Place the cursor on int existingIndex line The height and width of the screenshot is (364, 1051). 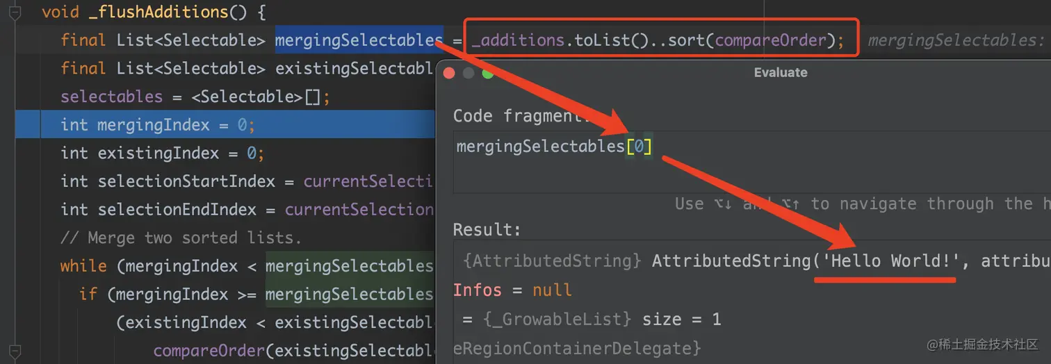(163, 153)
